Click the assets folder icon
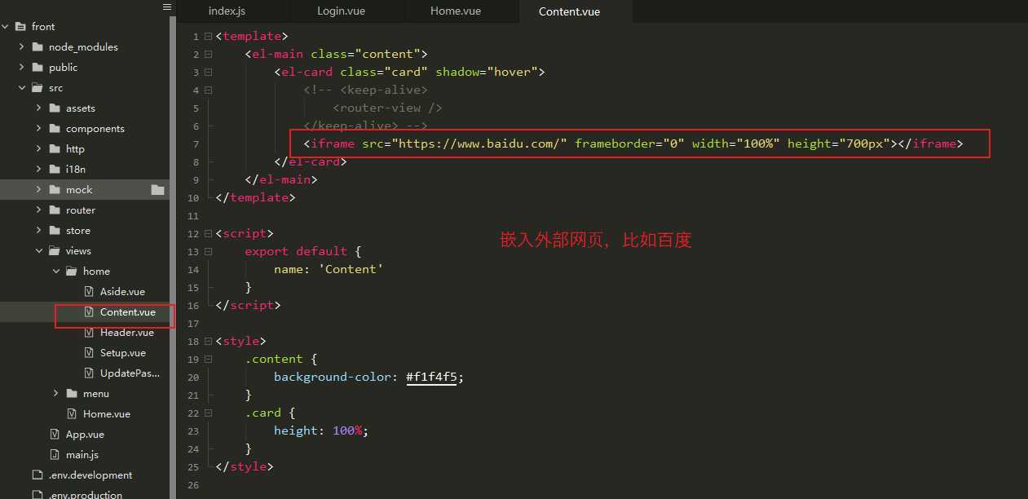This screenshot has width=1028, height=499. [x=55, y=108]
